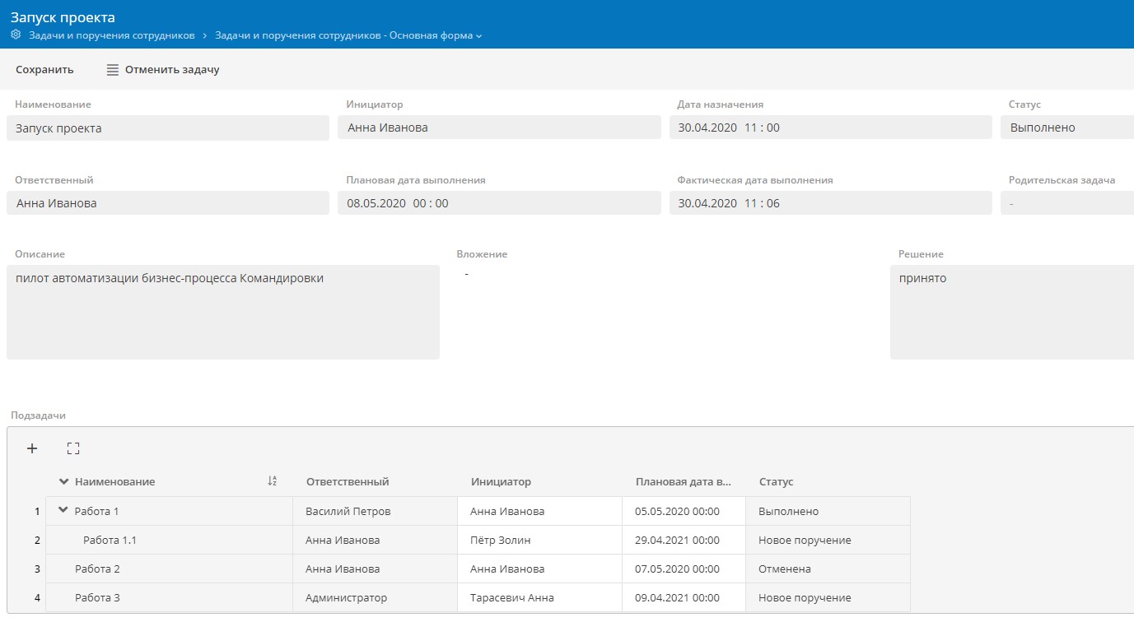Click Плановая дата выполнения field 08.05.2020

[x=499, y=203]
